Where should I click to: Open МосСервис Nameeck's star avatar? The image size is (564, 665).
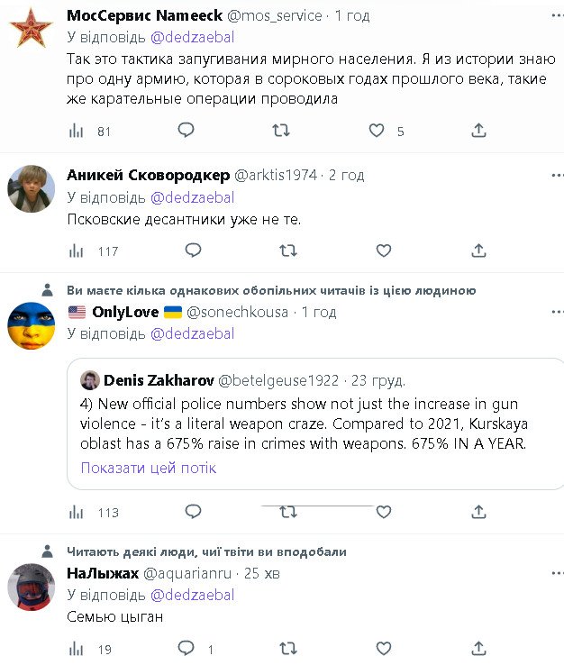click(32, 32)
